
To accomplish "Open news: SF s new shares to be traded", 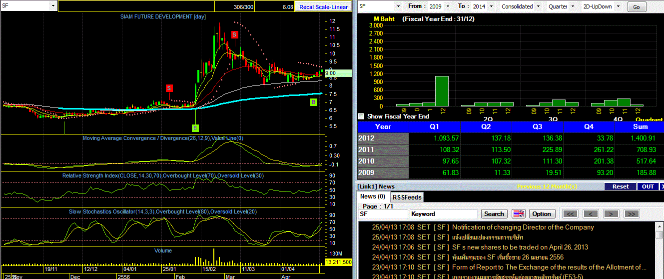I will (x=520, y=247).
